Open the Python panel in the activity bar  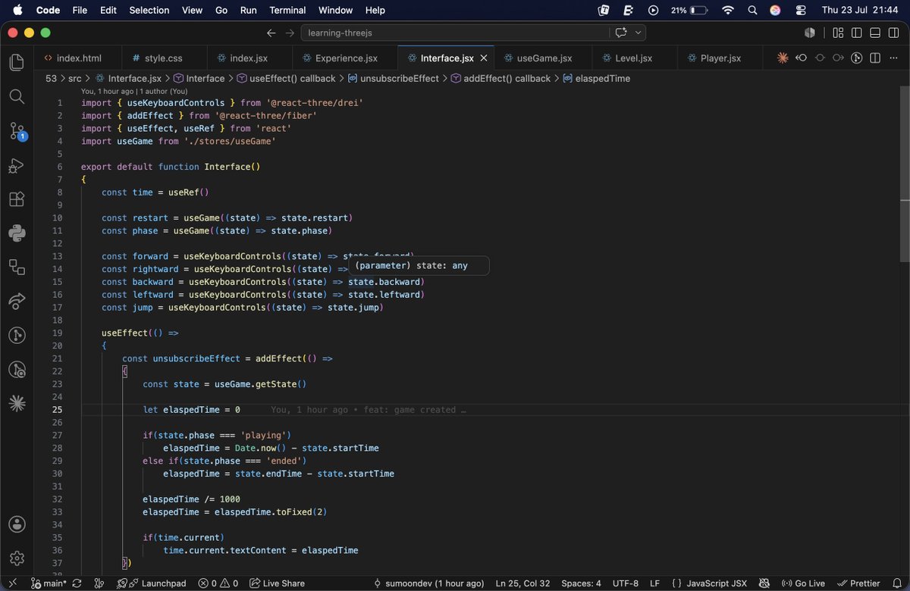[x=17, y=233]
